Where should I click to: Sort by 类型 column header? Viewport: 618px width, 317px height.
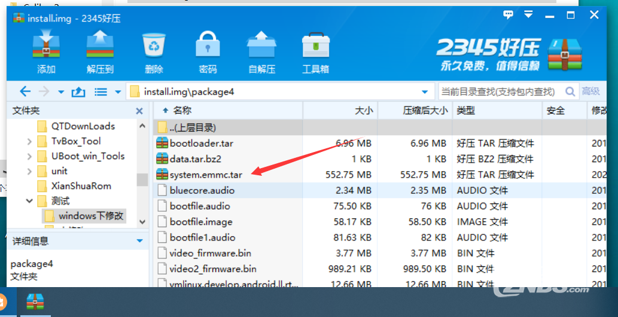(x=497, y=111)
